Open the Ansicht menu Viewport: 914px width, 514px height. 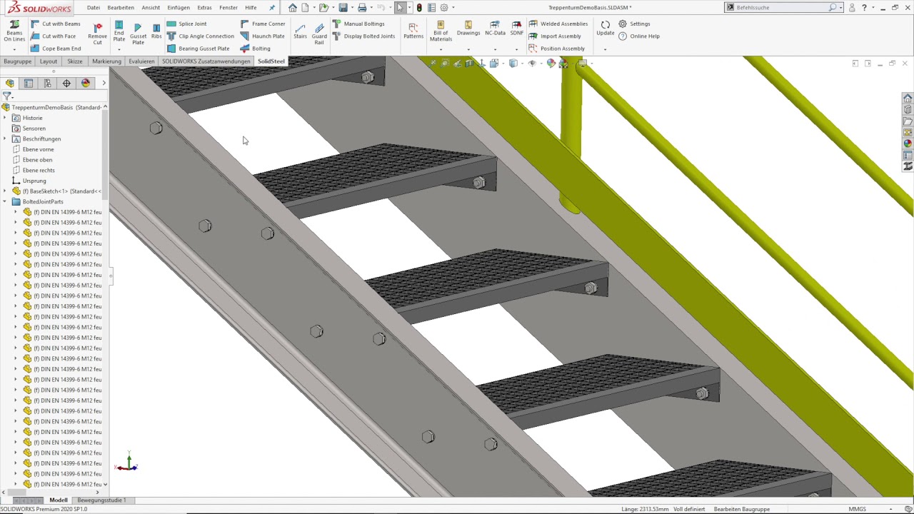pos(151,7)
